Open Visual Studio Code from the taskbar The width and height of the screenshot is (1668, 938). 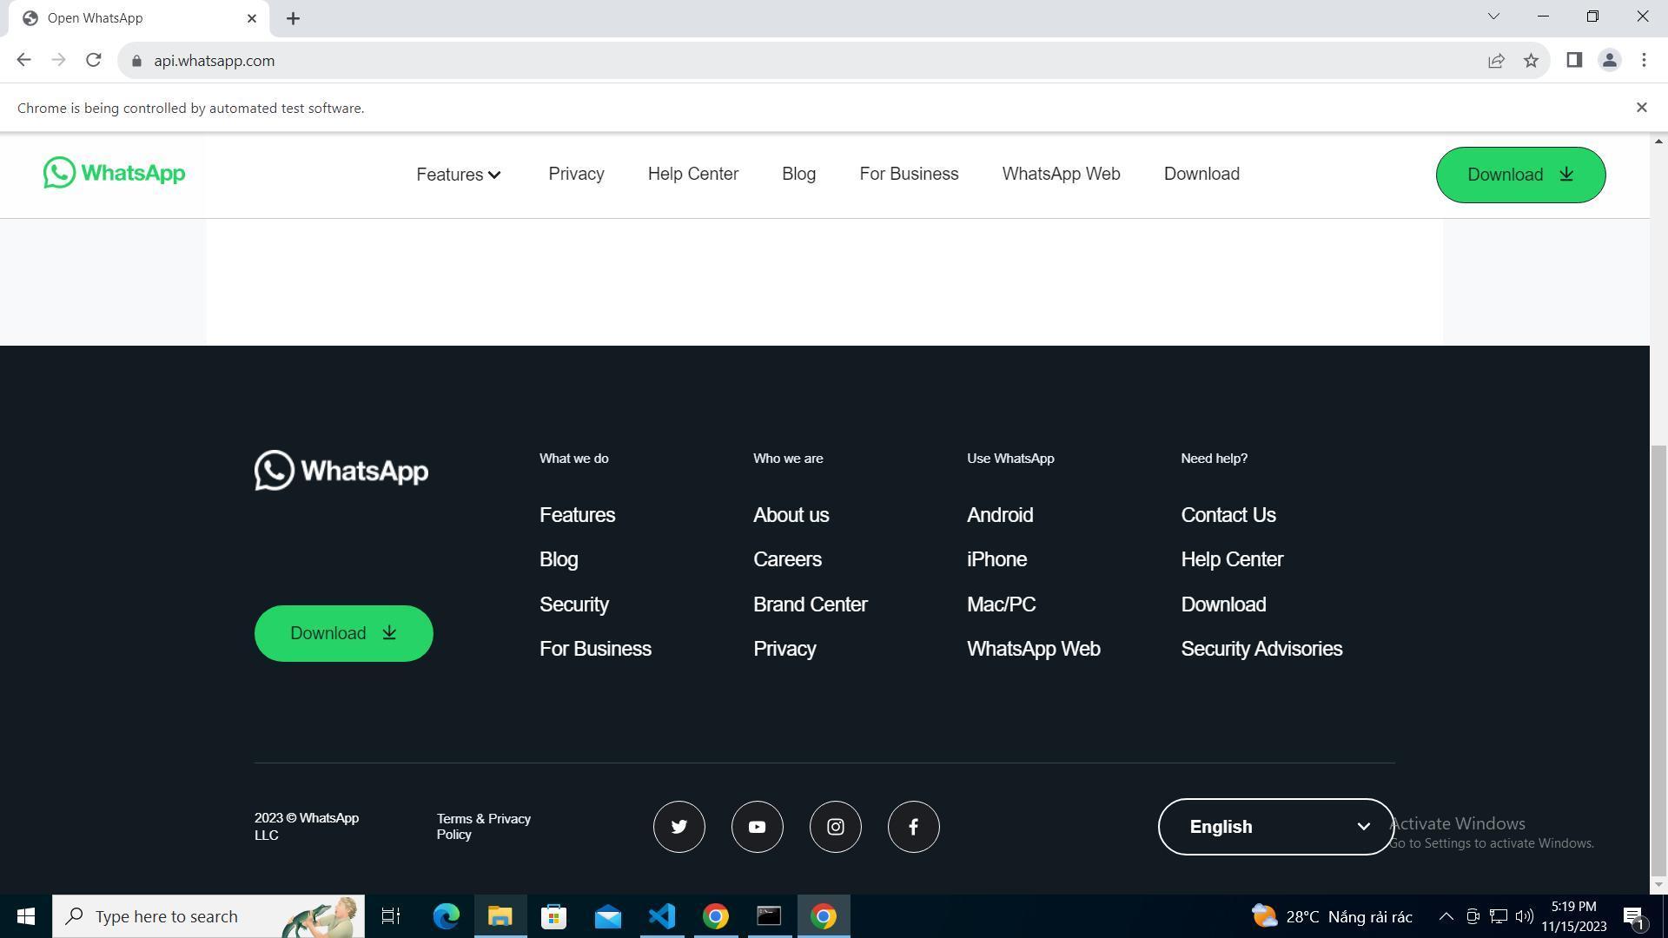pyautogui.click(x=662, y=916)
